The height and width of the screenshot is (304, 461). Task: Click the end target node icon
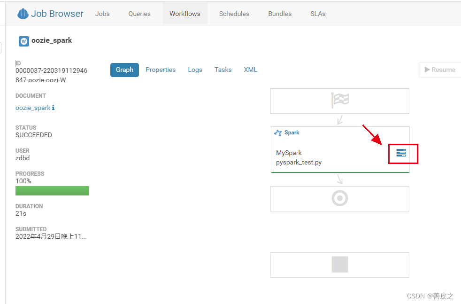pos(340,198)
